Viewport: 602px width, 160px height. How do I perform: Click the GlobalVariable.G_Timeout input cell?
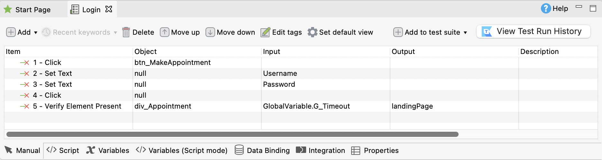pos(306,106)
